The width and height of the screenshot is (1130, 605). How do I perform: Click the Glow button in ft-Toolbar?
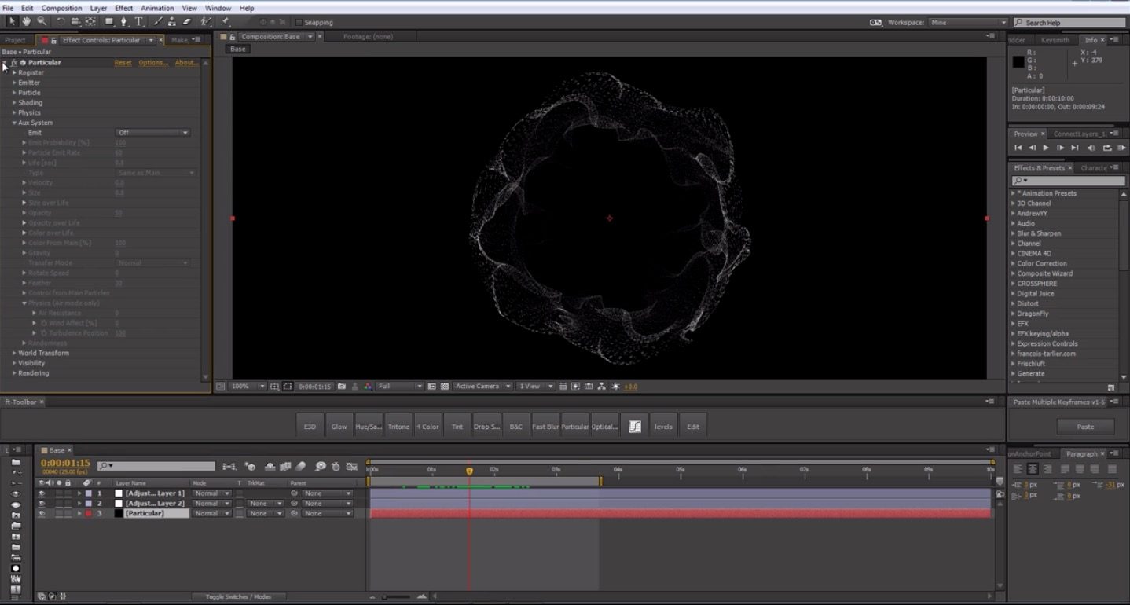pos(339,426)
